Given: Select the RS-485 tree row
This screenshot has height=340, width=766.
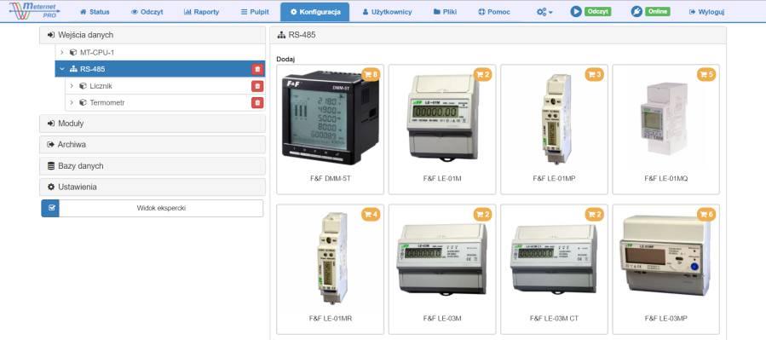Looking at the screenshot, I should tap(160, 69).
